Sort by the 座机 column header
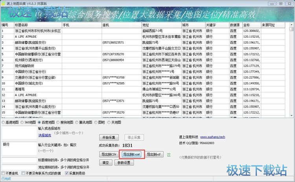This screenshot has width=295, height=182. [x=122, y=25]
